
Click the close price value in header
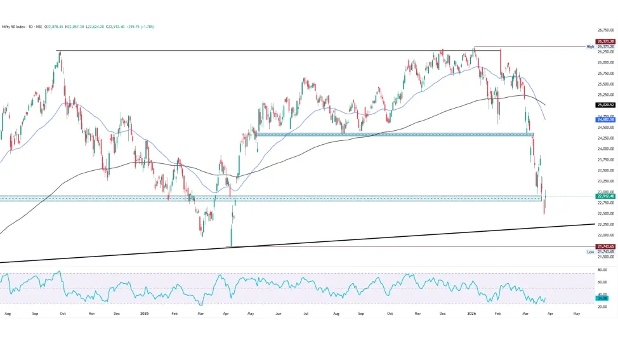tap(114, 27)
